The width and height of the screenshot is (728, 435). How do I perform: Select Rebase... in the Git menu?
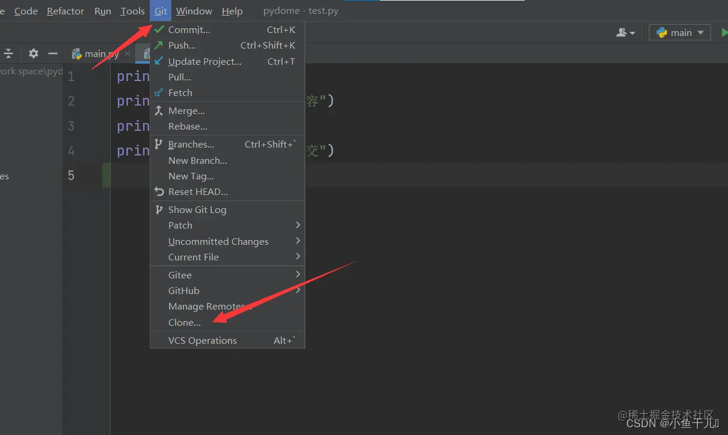[227, 126]
